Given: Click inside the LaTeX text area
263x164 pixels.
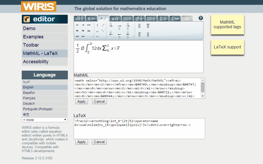Looking at the screenshot, I should click(x=139, y=129).
